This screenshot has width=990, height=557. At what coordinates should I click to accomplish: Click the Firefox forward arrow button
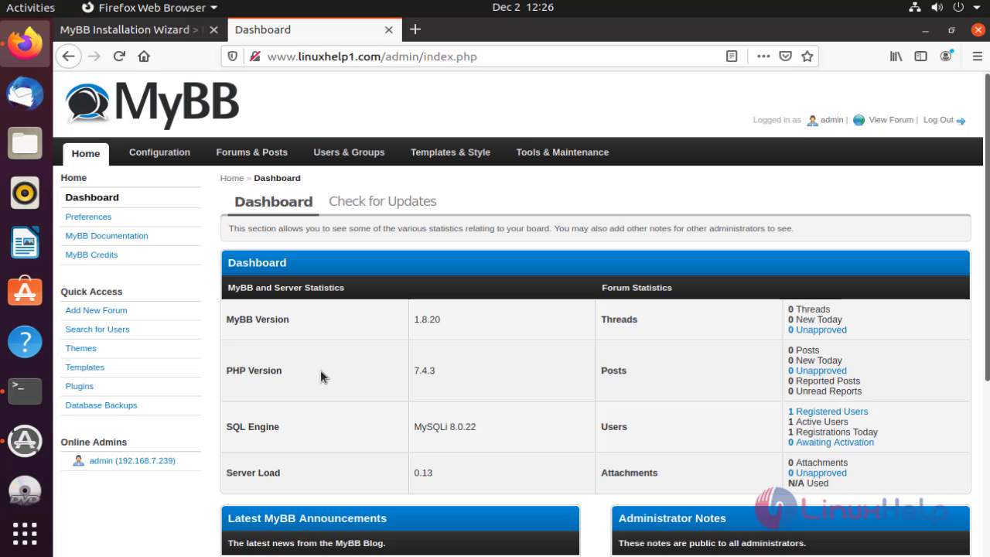tap(94, 56)
